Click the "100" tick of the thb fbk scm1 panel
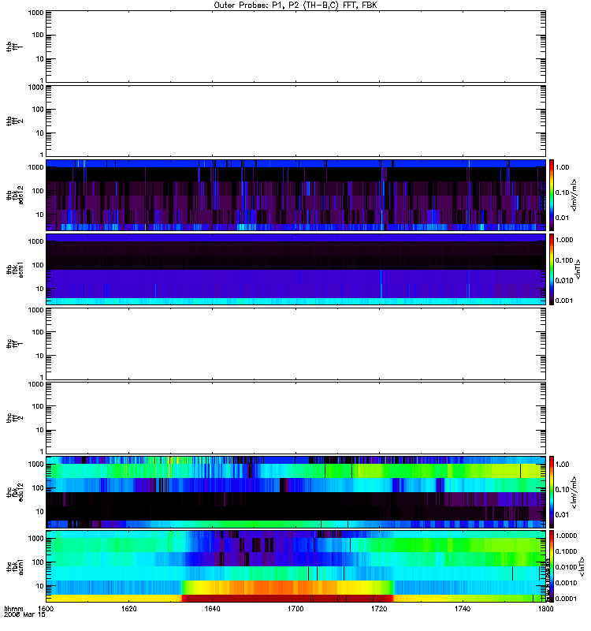This screenshot has height=631, width=591. [38, 265]
